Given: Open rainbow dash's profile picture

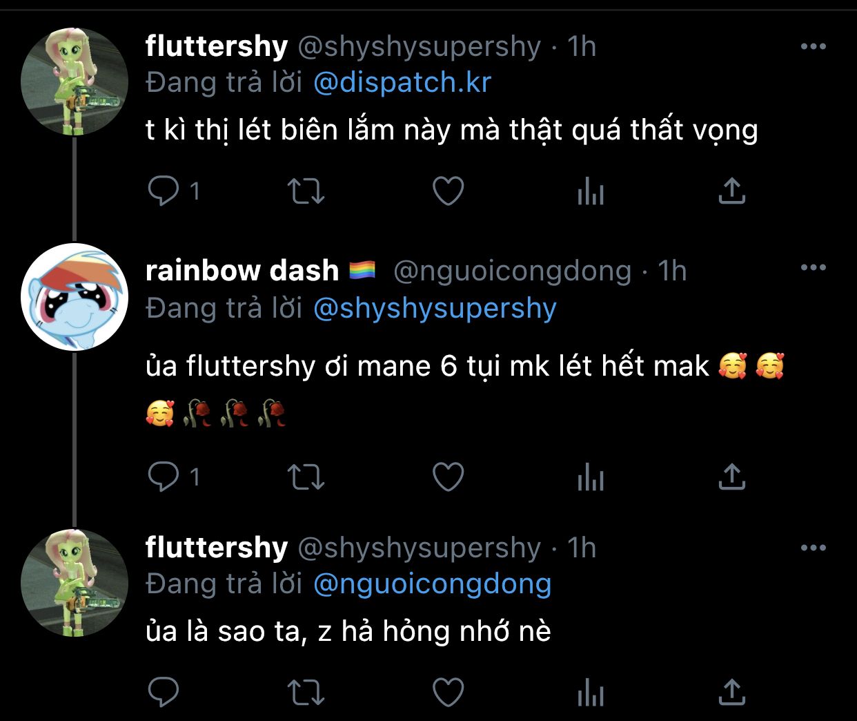Looking at the screenshot, I should tap(75, 297).
